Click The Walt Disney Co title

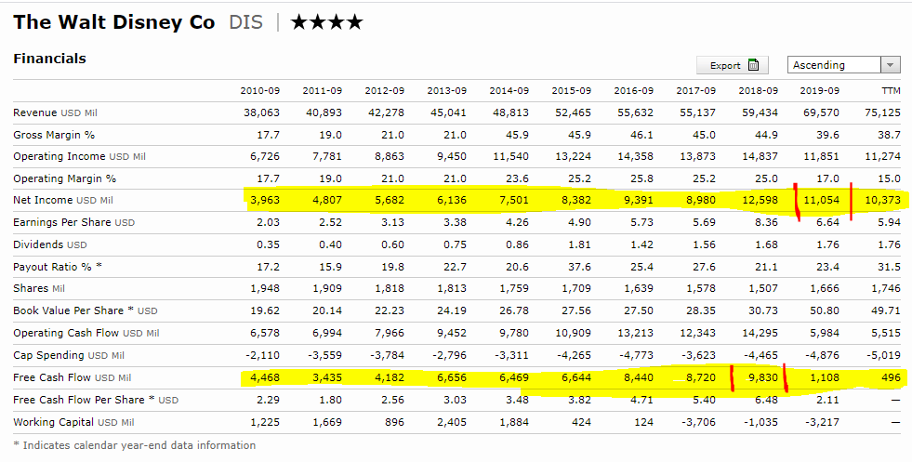coord(113,22)
